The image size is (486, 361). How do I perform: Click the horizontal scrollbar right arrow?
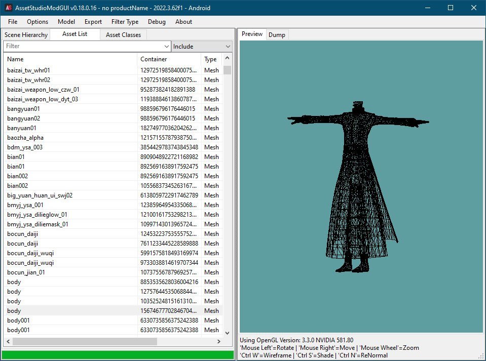[218, 342]
